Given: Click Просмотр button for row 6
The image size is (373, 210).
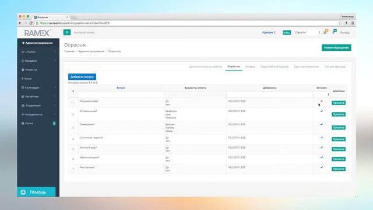Looking at the screenshot, I should pos(339,159).
